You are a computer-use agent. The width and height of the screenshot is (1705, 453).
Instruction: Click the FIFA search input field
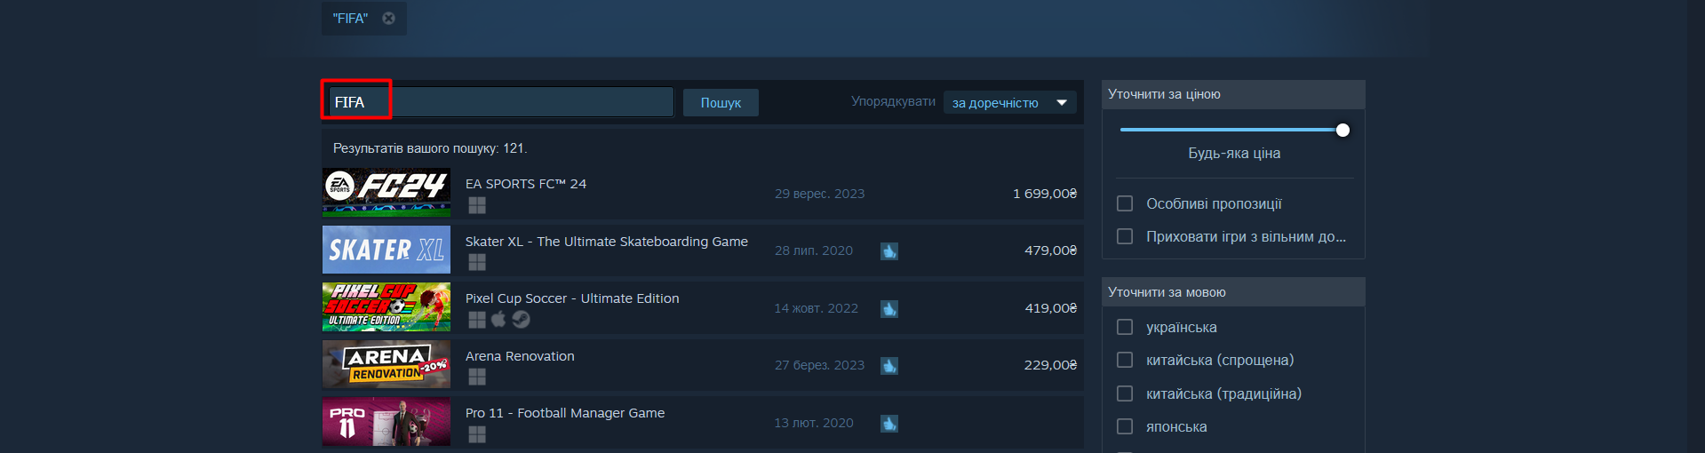(501, 102)
